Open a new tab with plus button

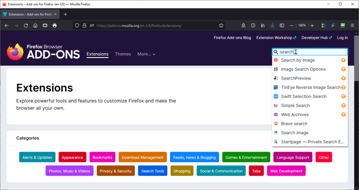click(x=65, y=14)
